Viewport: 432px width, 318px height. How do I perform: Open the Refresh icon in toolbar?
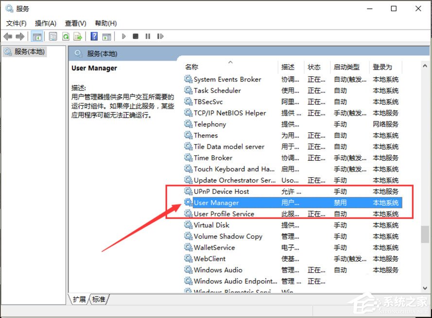tap(66, 36)
